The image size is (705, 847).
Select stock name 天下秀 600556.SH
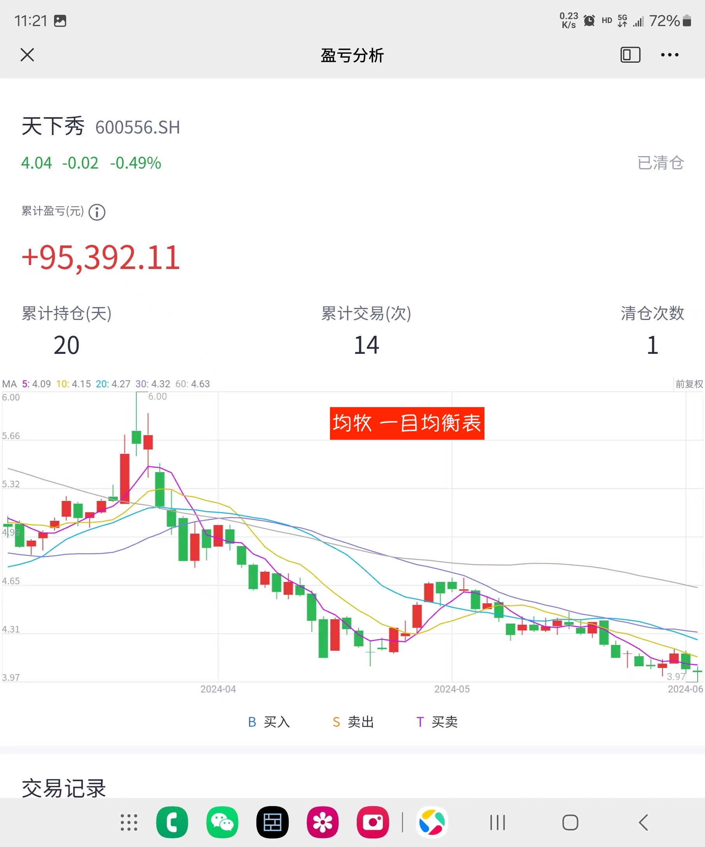click(x=101, y=126)
